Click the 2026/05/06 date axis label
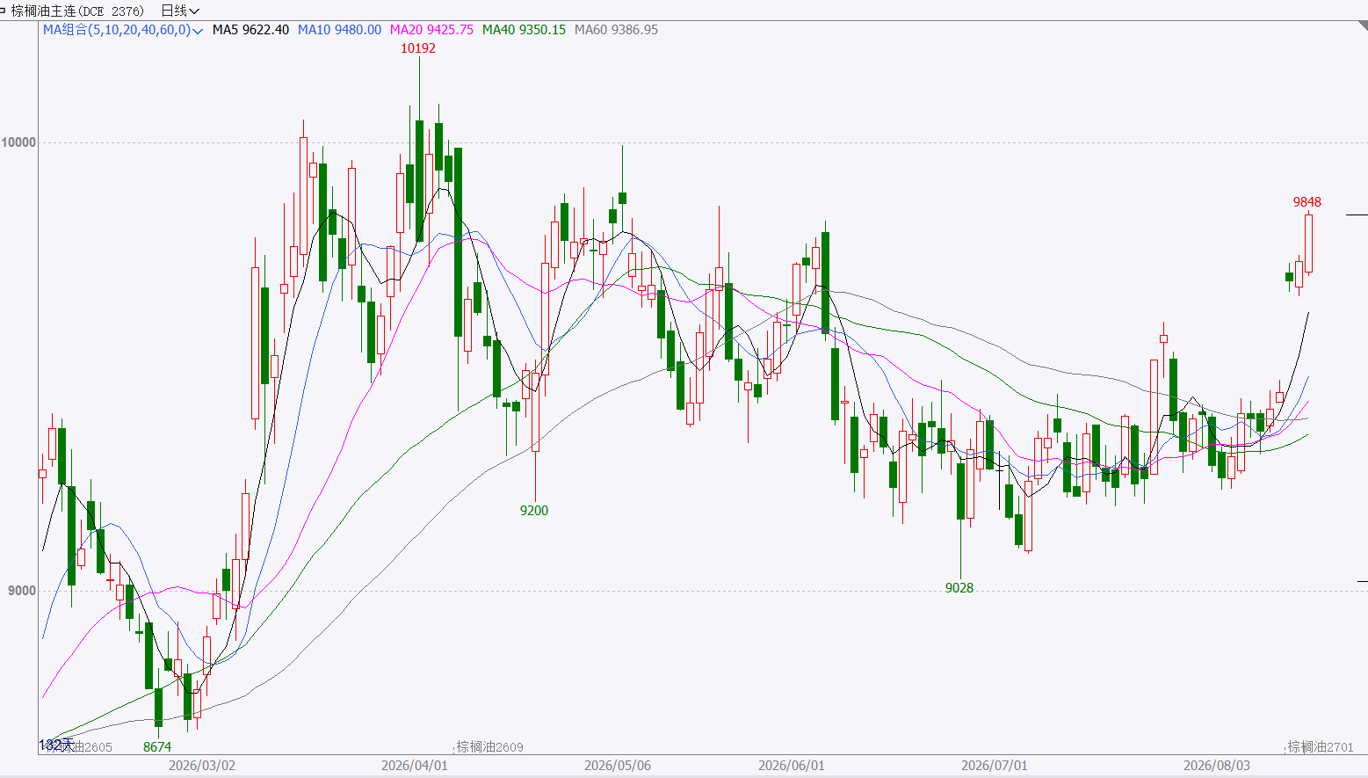 [x=618, y=766]
